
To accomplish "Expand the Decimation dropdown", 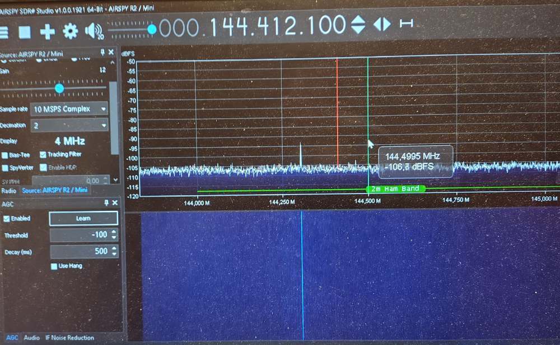I will 69,125.
